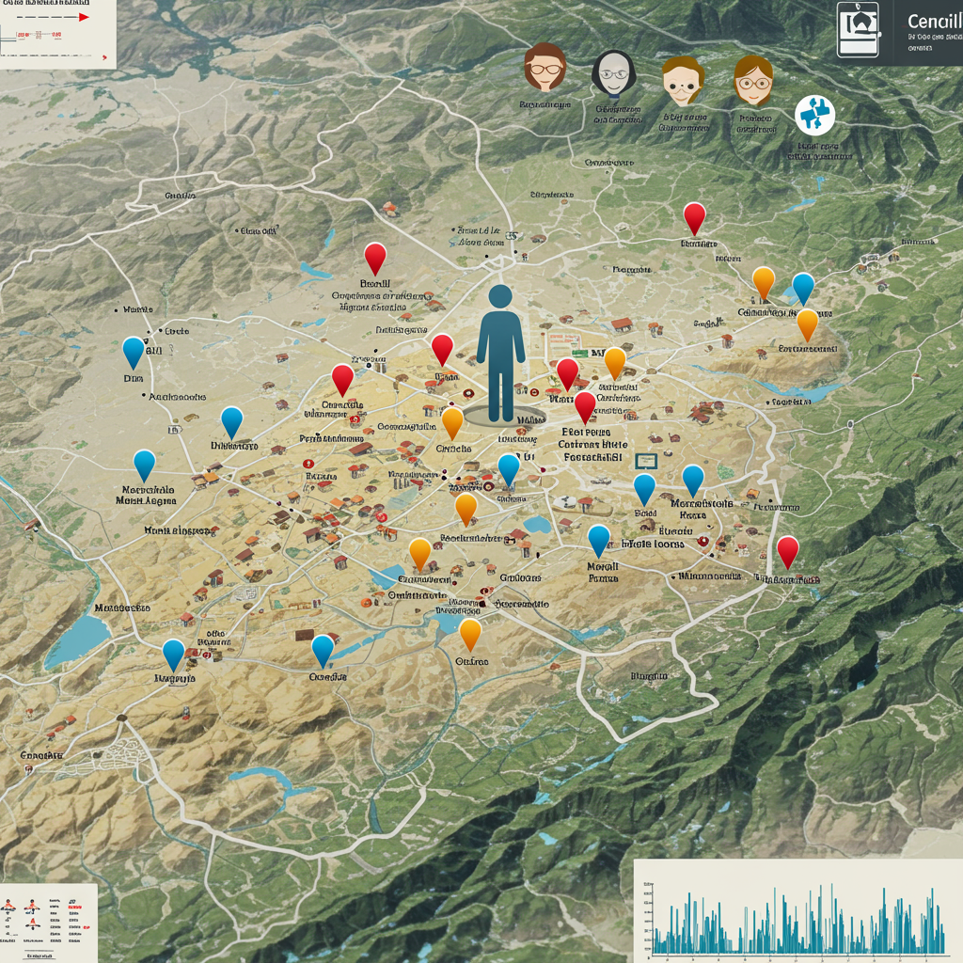This screenshot has height=963, width=963.
Task: Click the blue circular icon below the avatars
Action: pyautogui.click(x=814, y=114)
